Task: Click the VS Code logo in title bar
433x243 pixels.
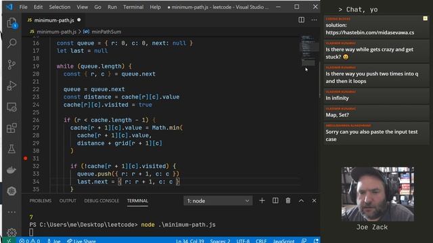Action: [x=9, y=7]
